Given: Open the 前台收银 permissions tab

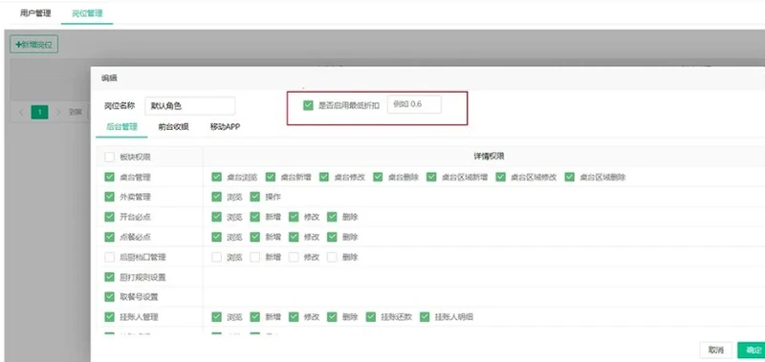Looking at the screenshot, I should [x=174, y=127].
